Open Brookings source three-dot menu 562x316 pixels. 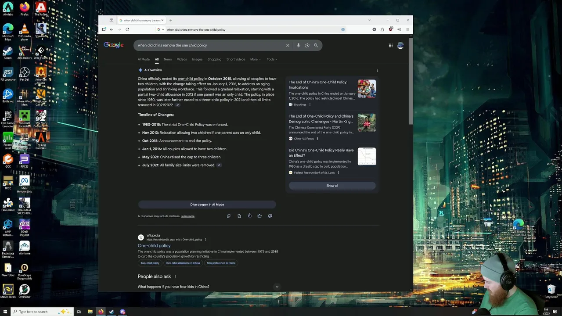pyautogui.click(x=310, y=104)
